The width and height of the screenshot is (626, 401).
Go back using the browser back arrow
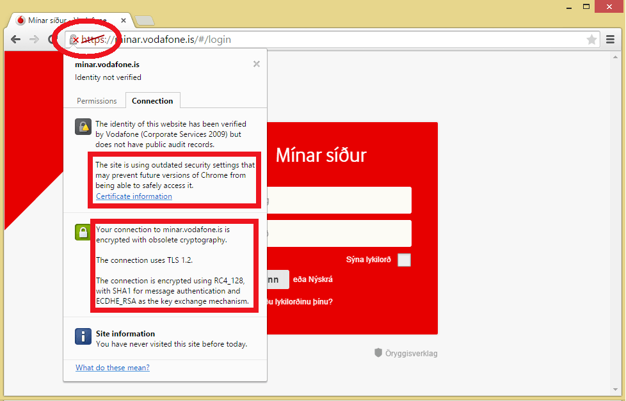(x=15, y=40)
